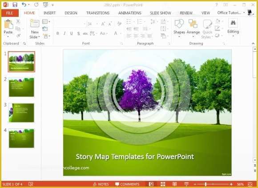The image size is (258, 188).
Task: Select slide 4 thumbnail
Action: pos(21,138)
